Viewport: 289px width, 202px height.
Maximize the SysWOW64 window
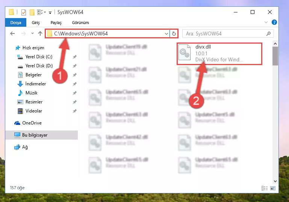click(253, 12)
